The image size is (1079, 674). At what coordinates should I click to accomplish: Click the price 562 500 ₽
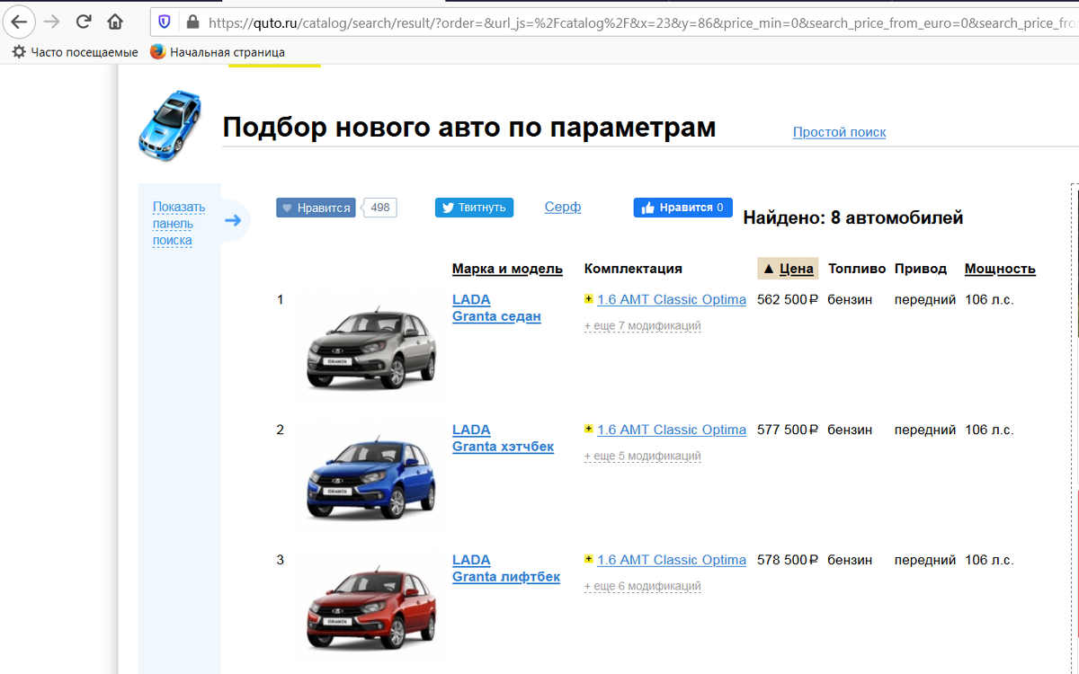788,300
